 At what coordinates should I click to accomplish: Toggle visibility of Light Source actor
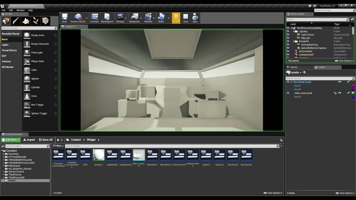pyautogui.click(x=288, y=35)
